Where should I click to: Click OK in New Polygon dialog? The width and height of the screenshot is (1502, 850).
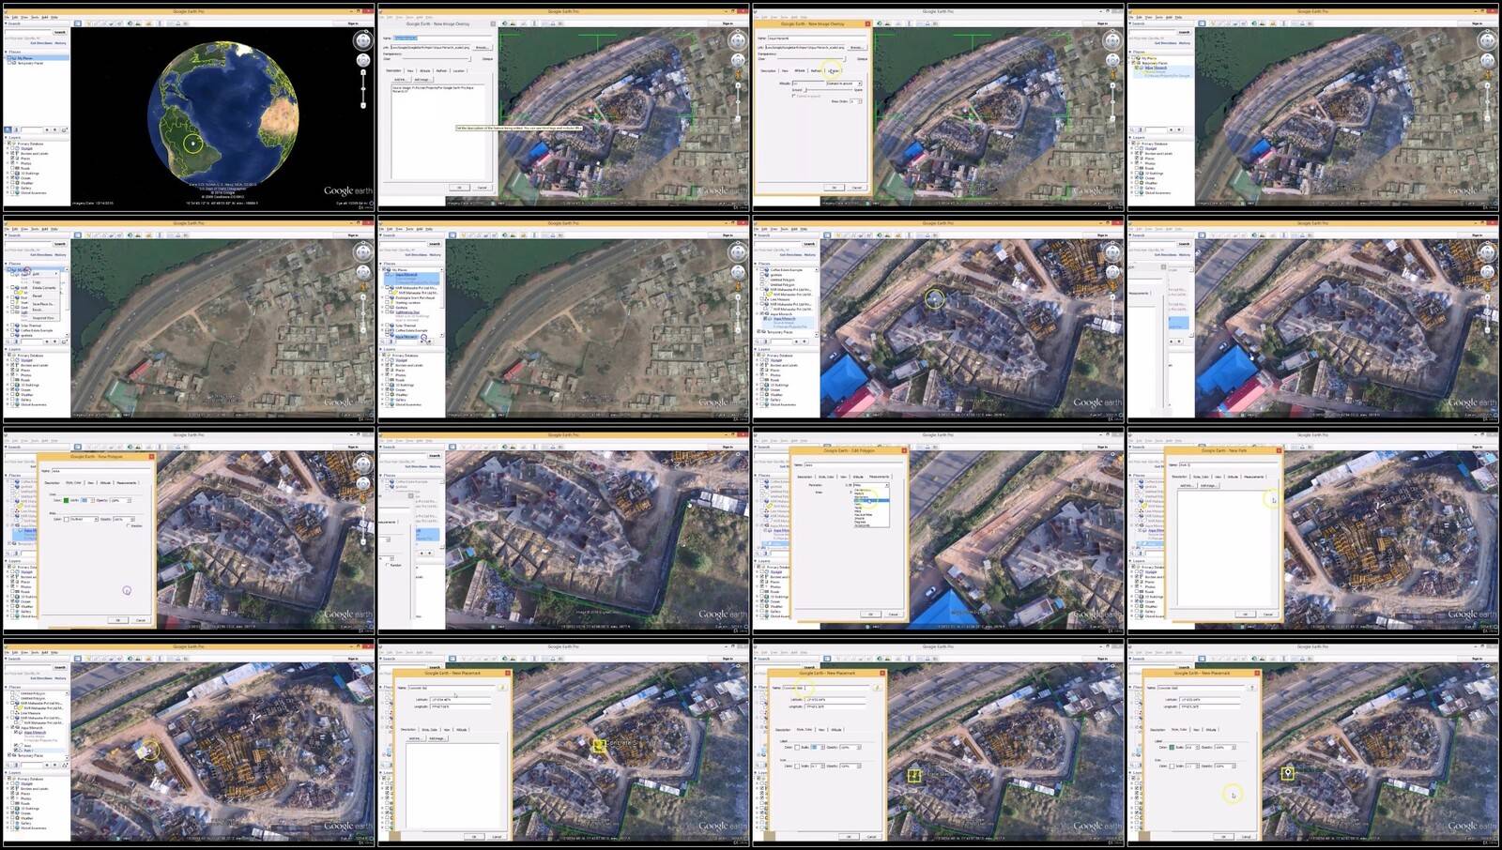(x=117, y=620)
